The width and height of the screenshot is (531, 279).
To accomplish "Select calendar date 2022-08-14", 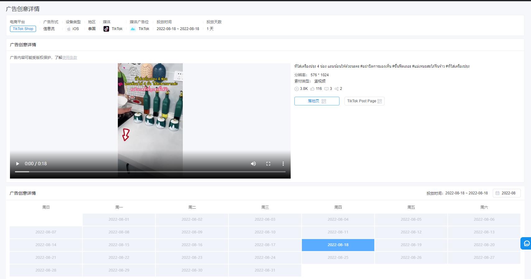I will [46, 245].
